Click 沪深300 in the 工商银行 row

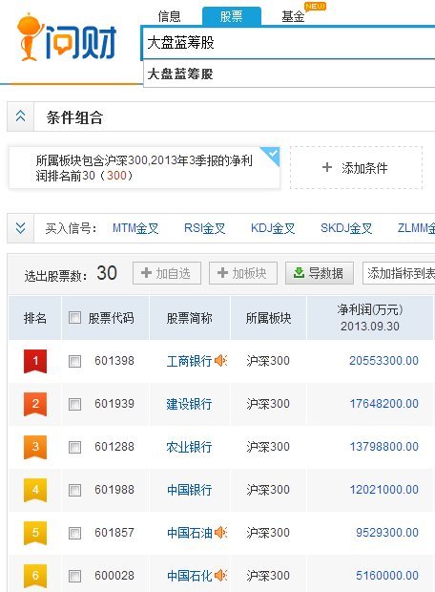pos(268,361)
